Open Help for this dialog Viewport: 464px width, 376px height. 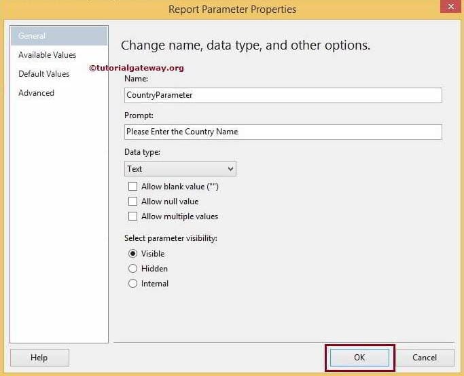[x=39, y=358]
